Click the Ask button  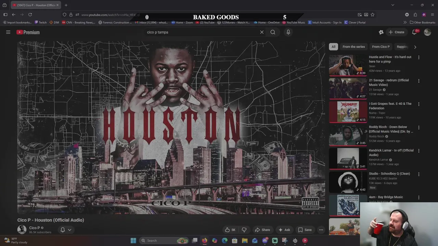[x=284, y=230]
